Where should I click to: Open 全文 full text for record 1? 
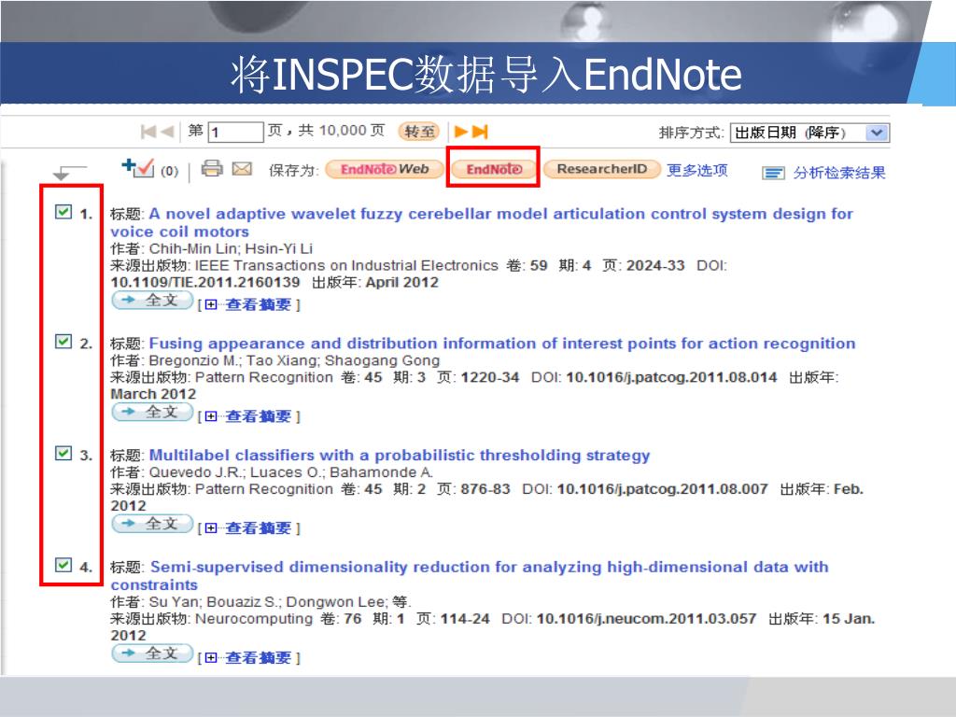[152, 300]
